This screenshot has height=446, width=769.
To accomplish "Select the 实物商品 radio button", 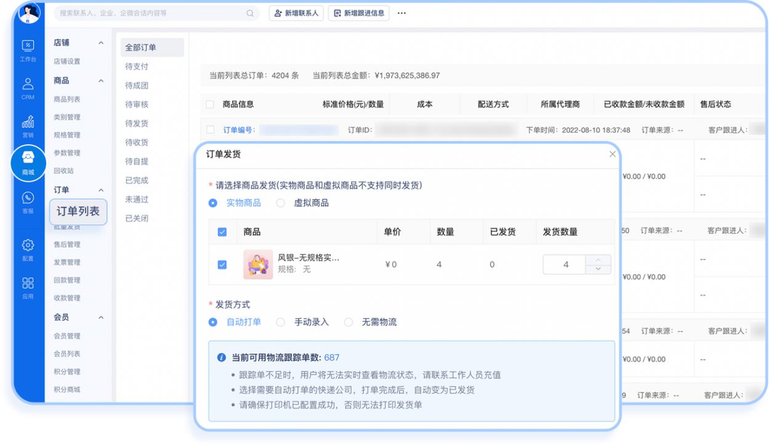I will tap(212, 203).
